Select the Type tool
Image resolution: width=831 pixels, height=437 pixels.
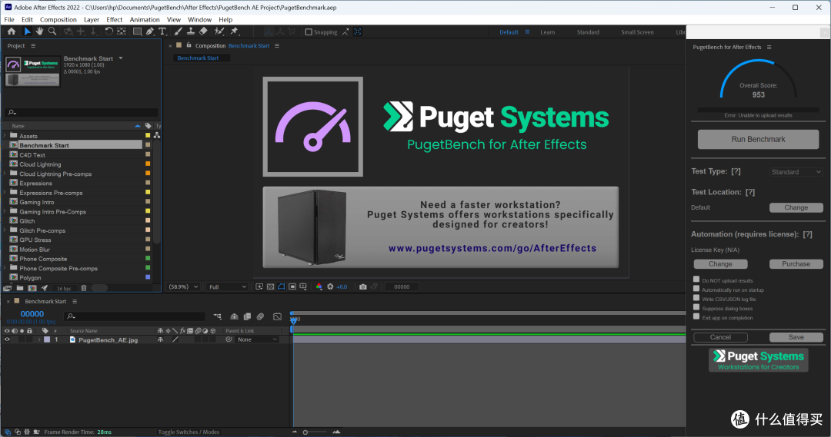click(x=162, y=31)
